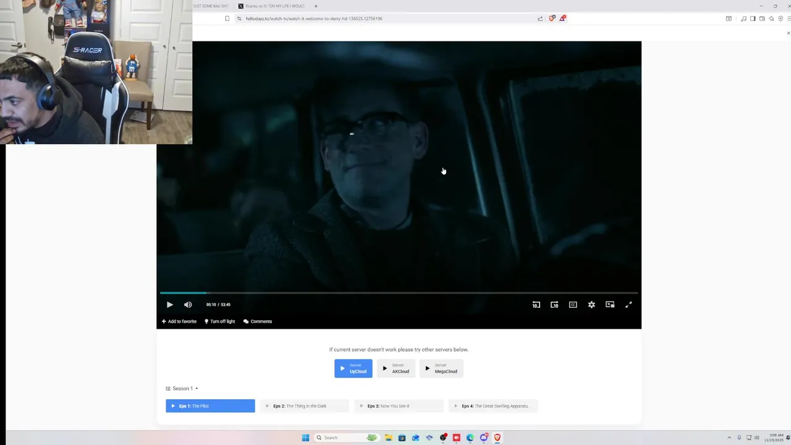Skip forward 10 seconds in video
Viewport: 791px width, 445px height.
point(554,305)
